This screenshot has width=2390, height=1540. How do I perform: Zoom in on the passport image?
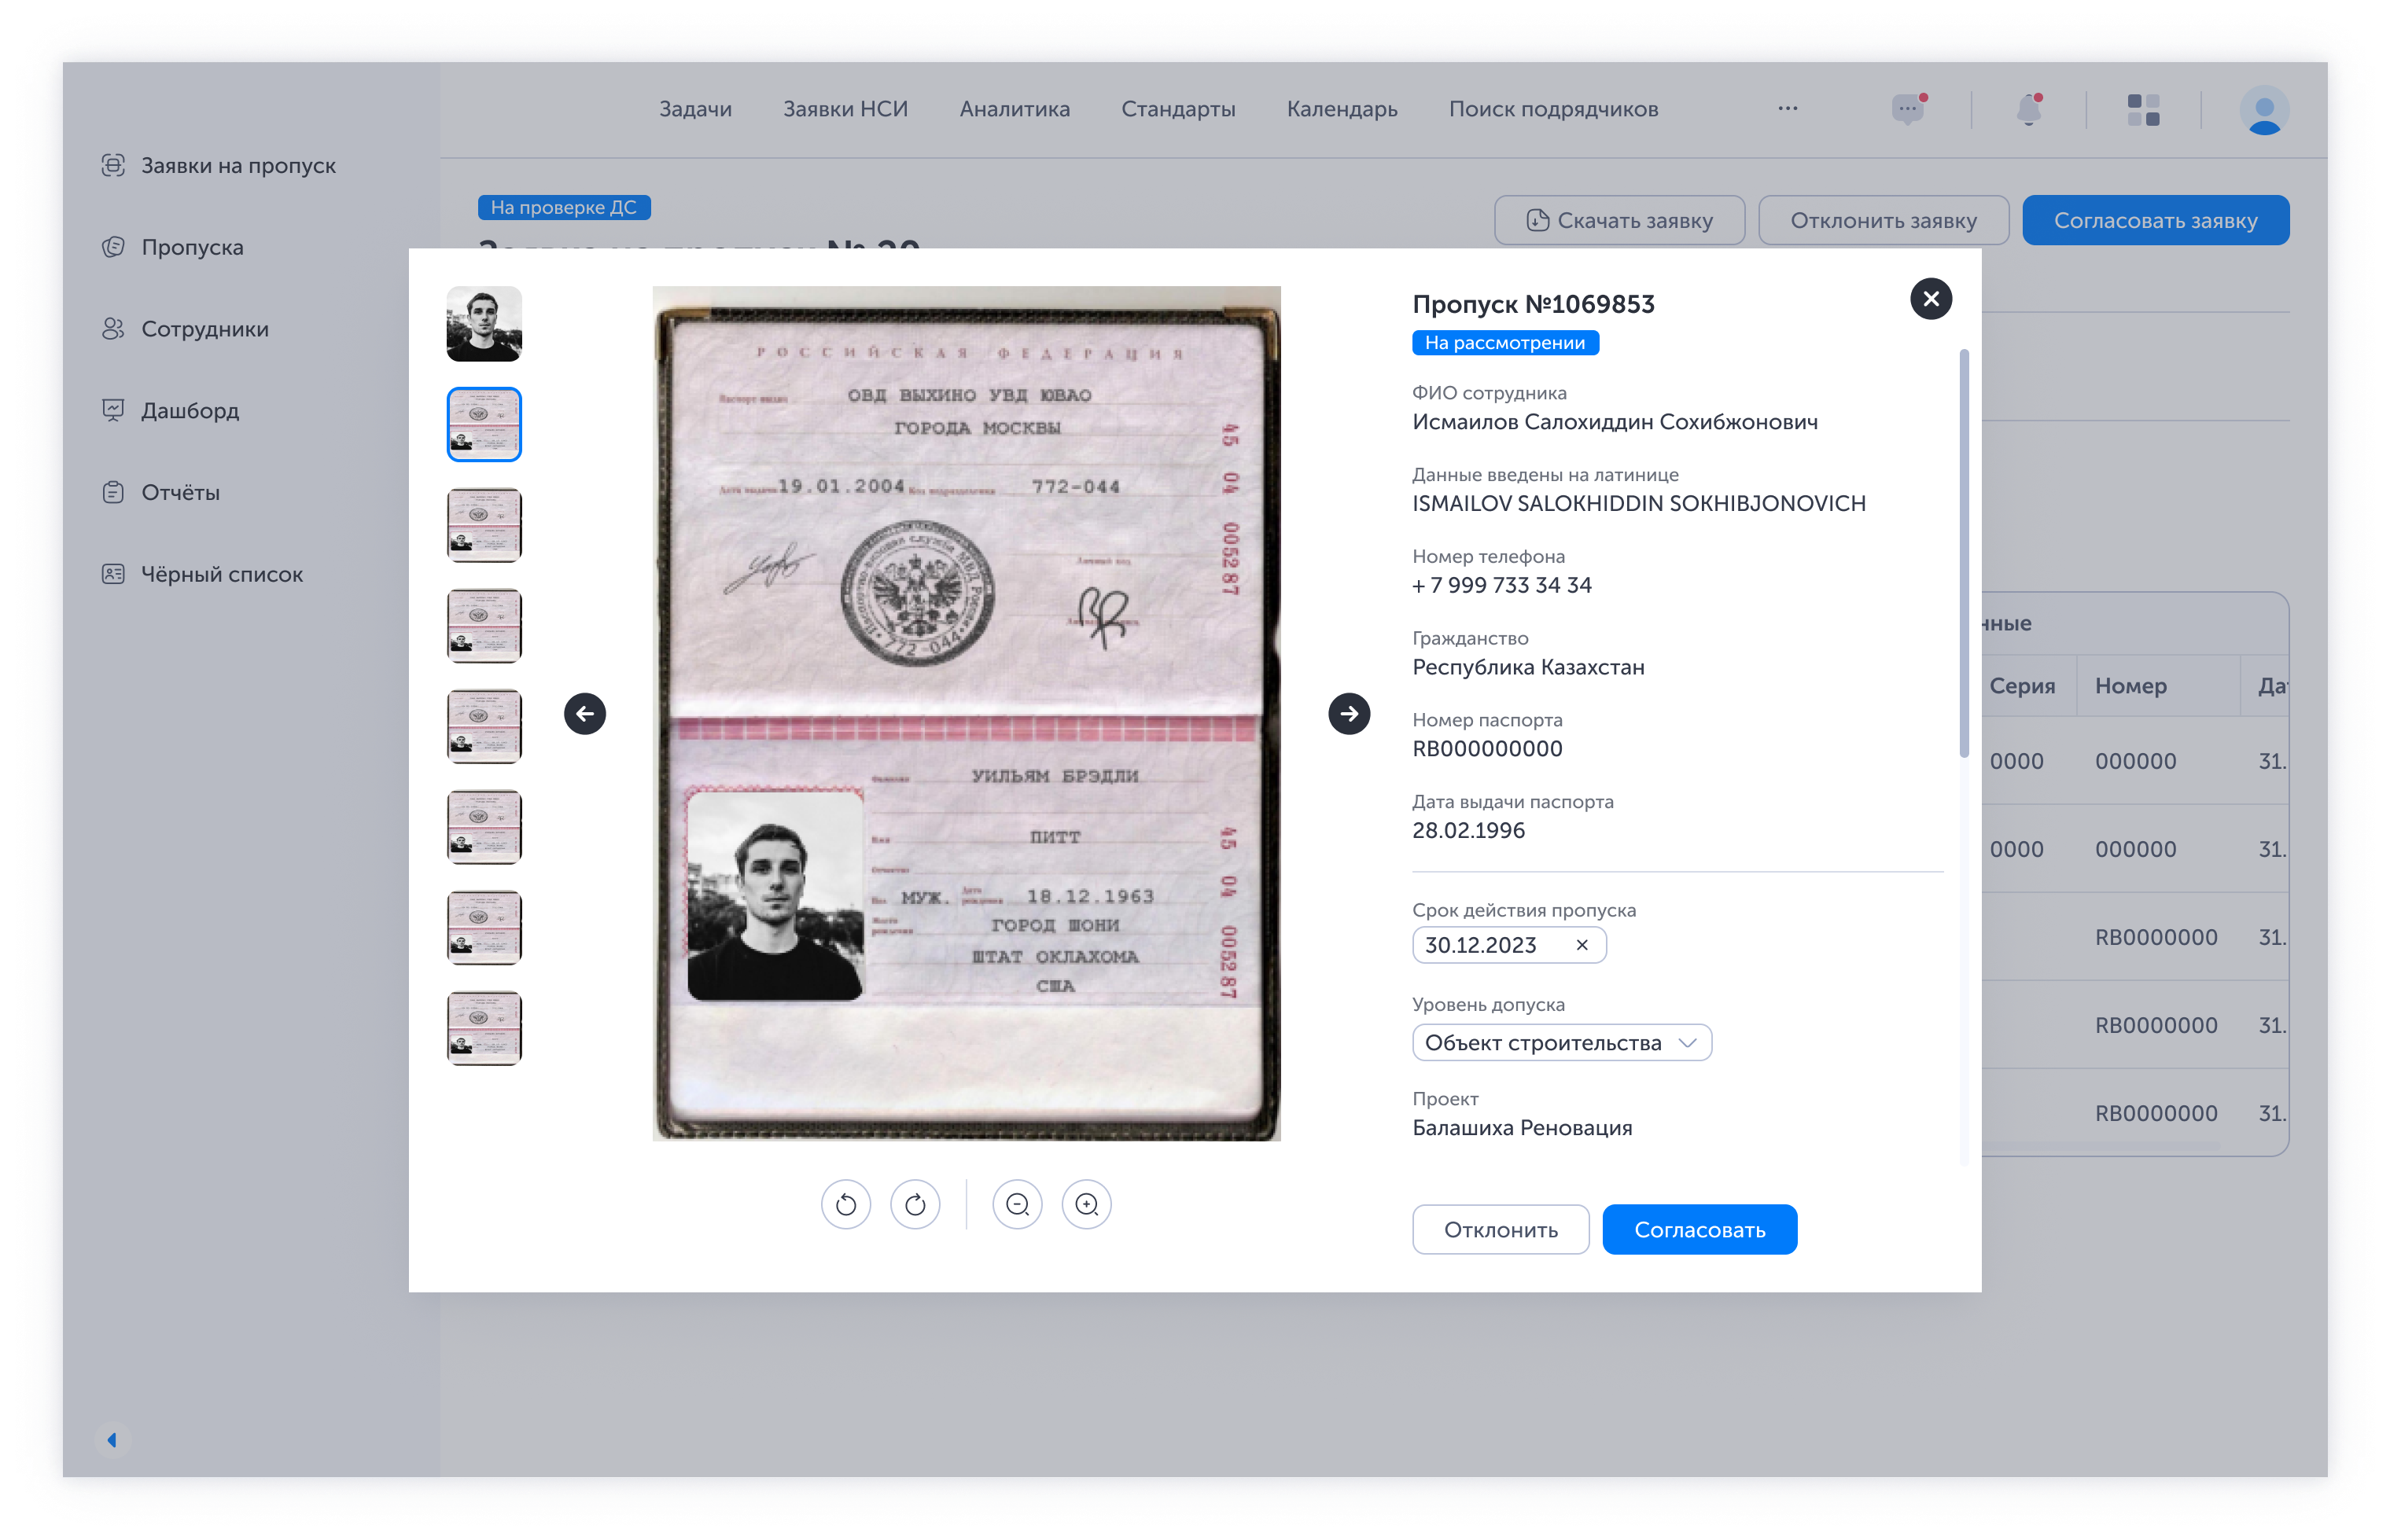[x=1086, y=1204]
